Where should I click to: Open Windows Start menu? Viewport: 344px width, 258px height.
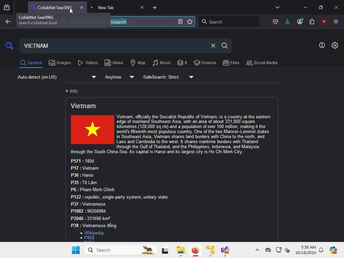pos(76,250)
